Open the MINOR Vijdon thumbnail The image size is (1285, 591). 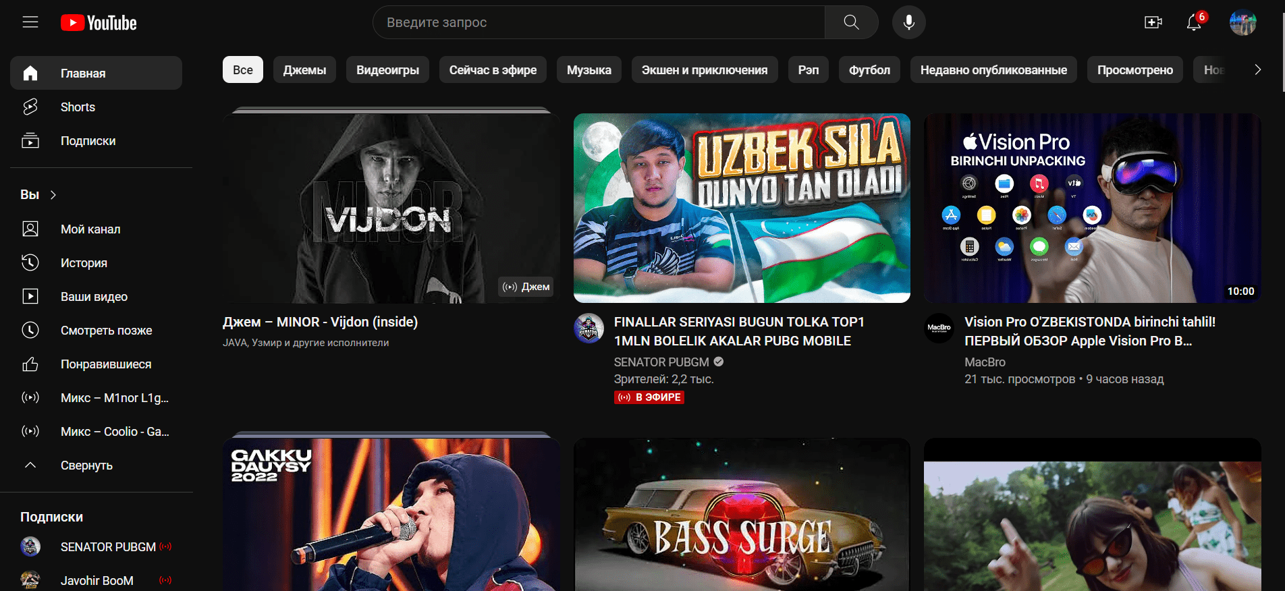click(x=391, y=208)
